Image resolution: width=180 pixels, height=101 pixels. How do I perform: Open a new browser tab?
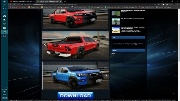(x=65, y=1)
